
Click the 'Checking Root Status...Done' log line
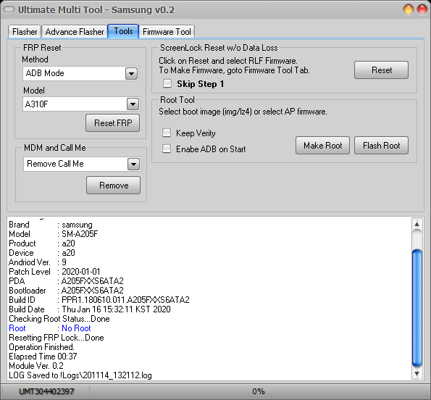tap(59, 319)
